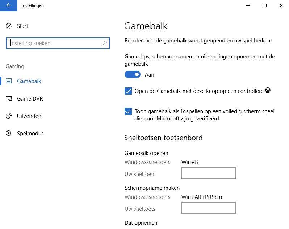The height and width of the screenshot is (229, 289).
Task: Open the Game DVR settings page
Action: coord(30,99)
